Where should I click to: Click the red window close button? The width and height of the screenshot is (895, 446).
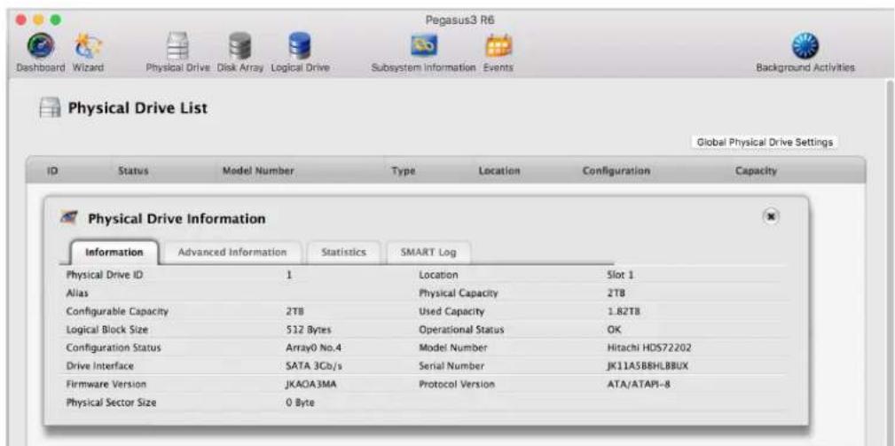[21, 20]
